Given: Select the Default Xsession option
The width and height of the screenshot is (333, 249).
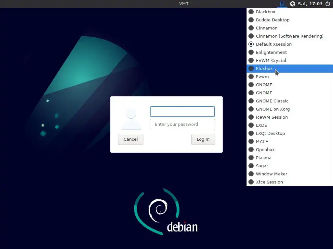Looking at the screenshot, I should point(290,44).
